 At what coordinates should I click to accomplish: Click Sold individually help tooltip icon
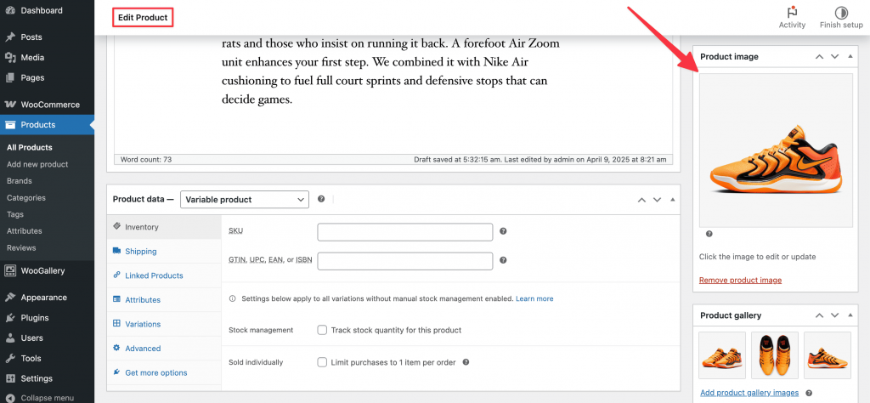[x=466, y=362]
